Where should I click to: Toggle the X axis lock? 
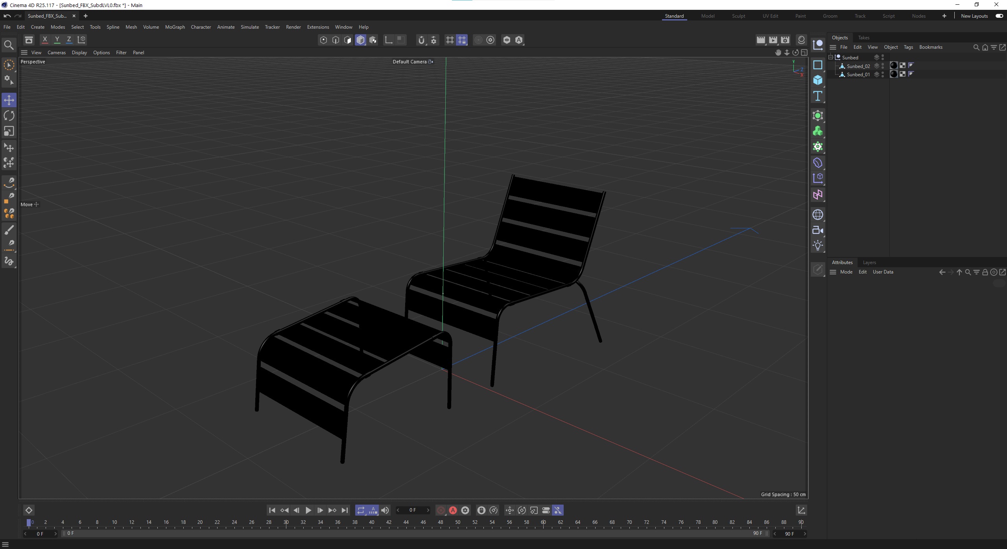click(x=45, y=40)
